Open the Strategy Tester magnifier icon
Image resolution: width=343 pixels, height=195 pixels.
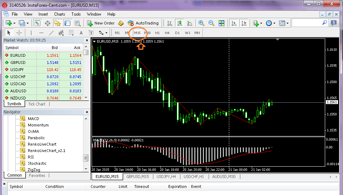click(77, 23)
